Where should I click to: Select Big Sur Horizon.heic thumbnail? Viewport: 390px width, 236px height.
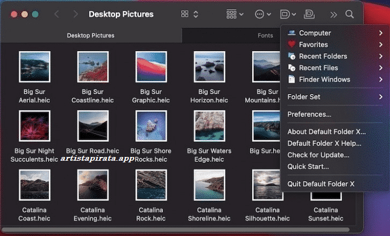(210, 67)
